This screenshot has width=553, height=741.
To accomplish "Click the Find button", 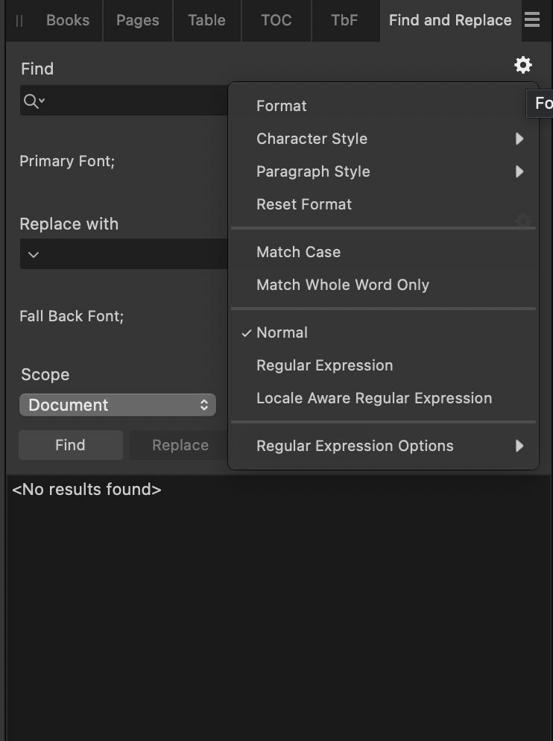I will (x=70, y=445).
